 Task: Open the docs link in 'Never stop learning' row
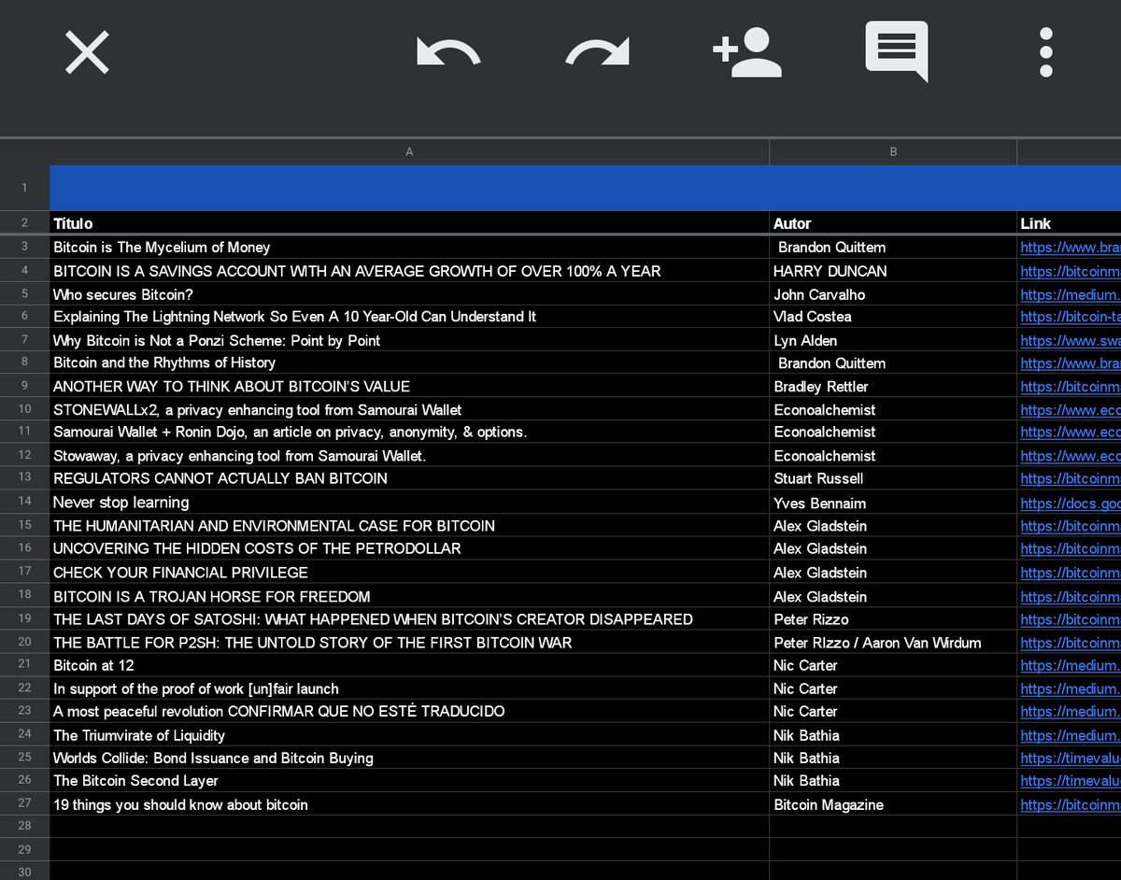(1071, 504)
